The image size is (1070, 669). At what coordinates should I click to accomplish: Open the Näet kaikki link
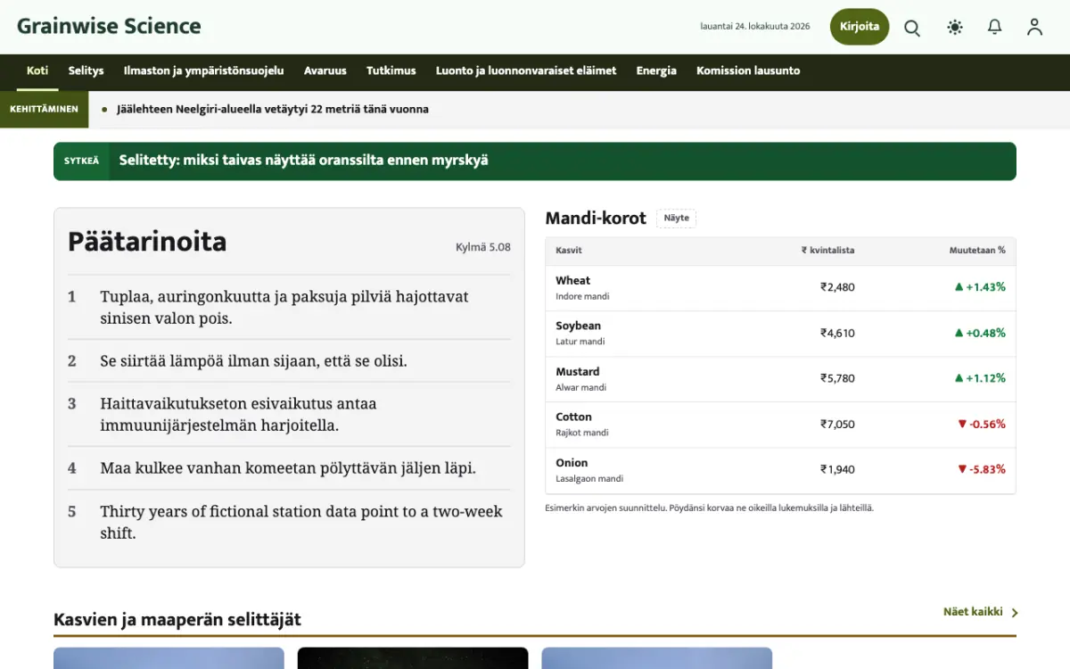click(x=981, y=612)
